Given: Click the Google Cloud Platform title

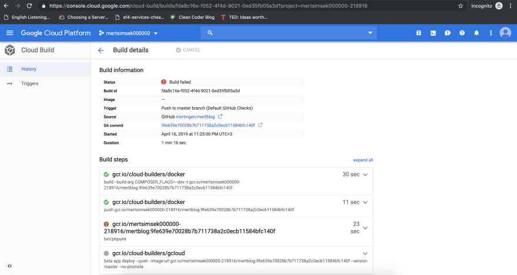Looking at the screenshot, I should pos(56,33).
